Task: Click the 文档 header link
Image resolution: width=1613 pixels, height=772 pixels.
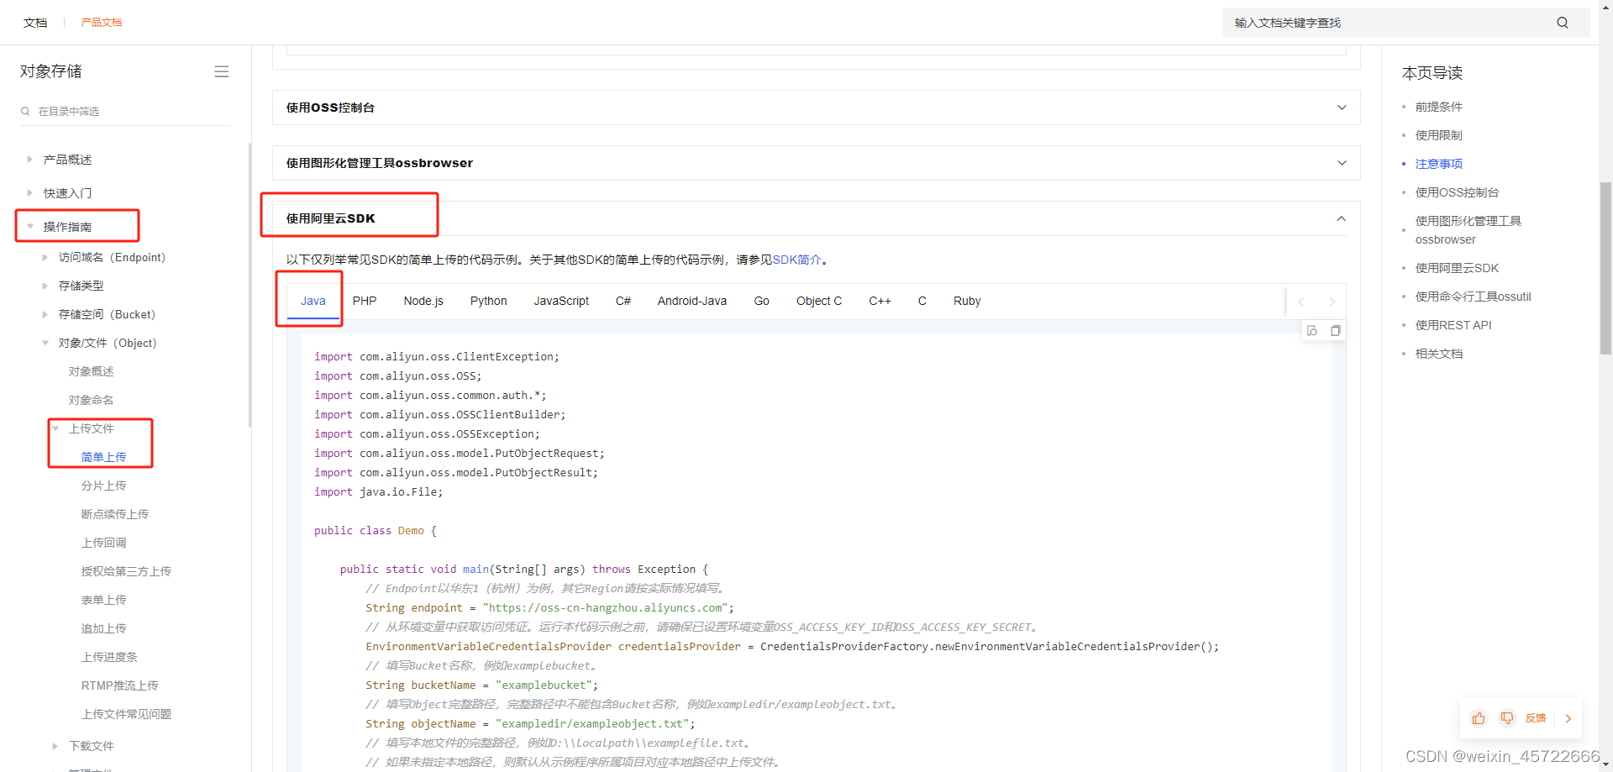Action: coord(35,23)
